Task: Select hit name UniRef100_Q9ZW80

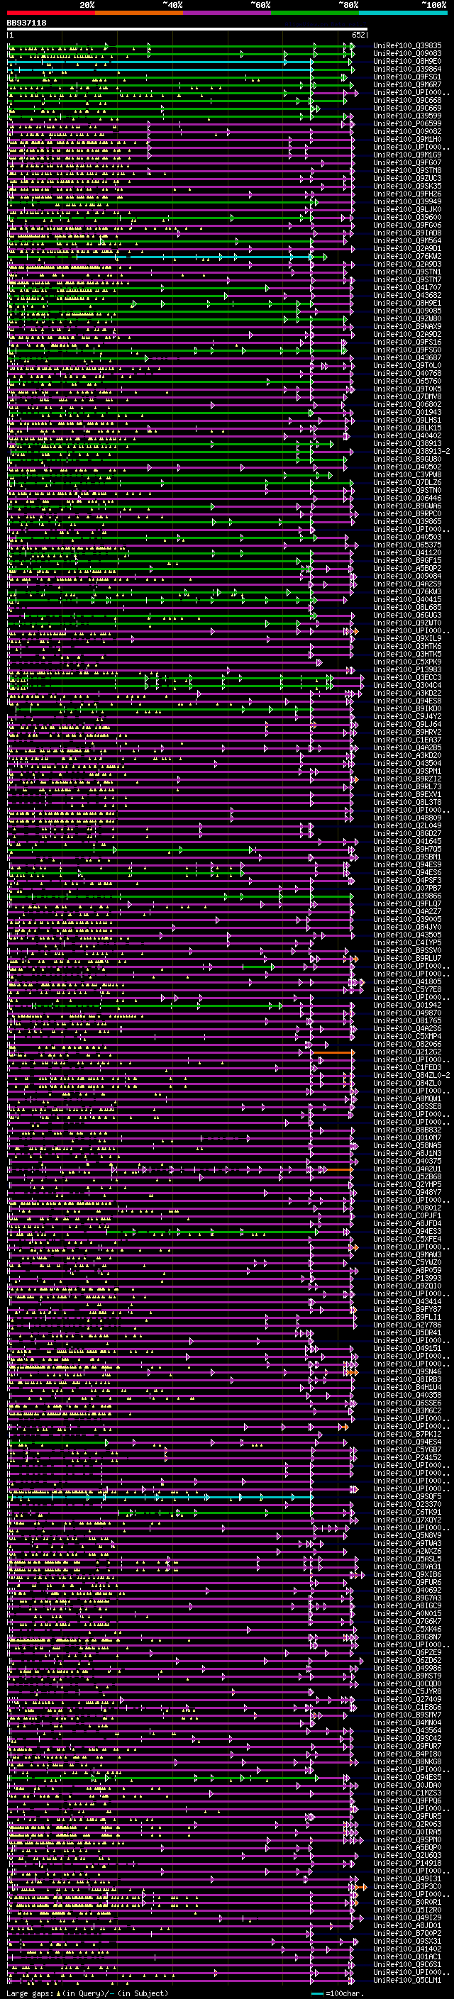Action: pyautogui.click(x=407, y=319)
